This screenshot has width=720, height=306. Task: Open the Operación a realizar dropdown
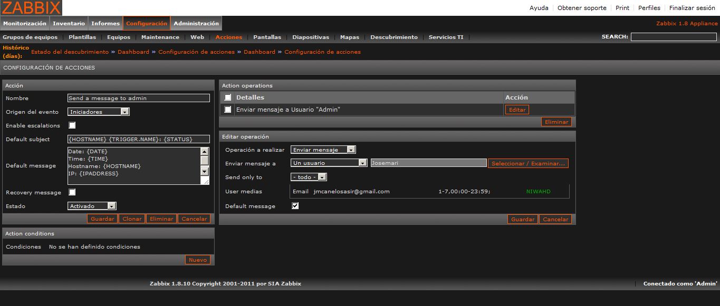click(323, 150)
